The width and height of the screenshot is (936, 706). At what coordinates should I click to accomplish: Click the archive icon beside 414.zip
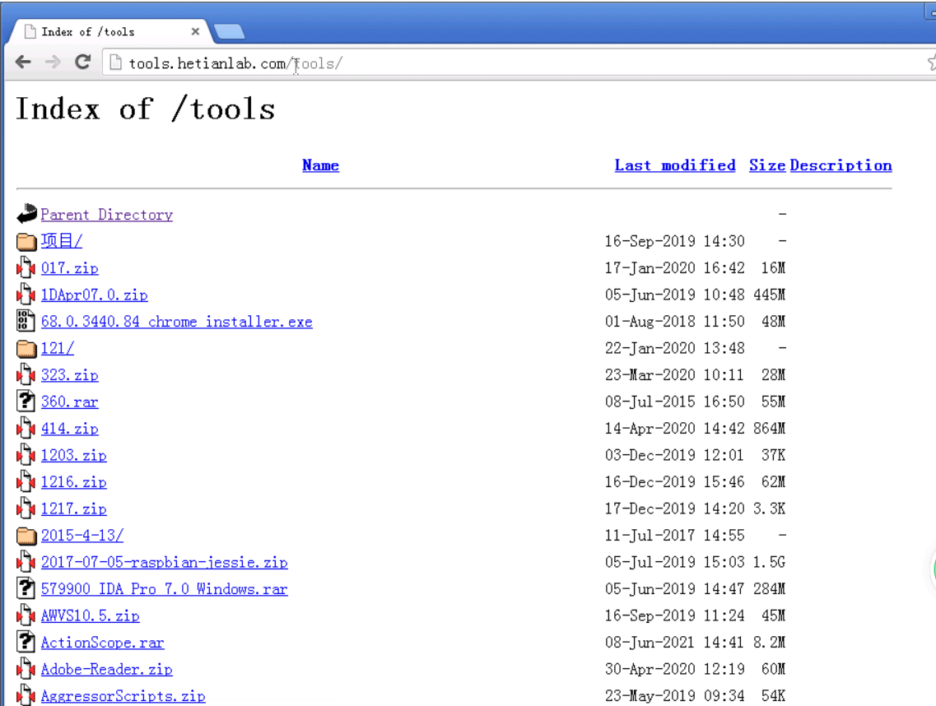point(26,428)
